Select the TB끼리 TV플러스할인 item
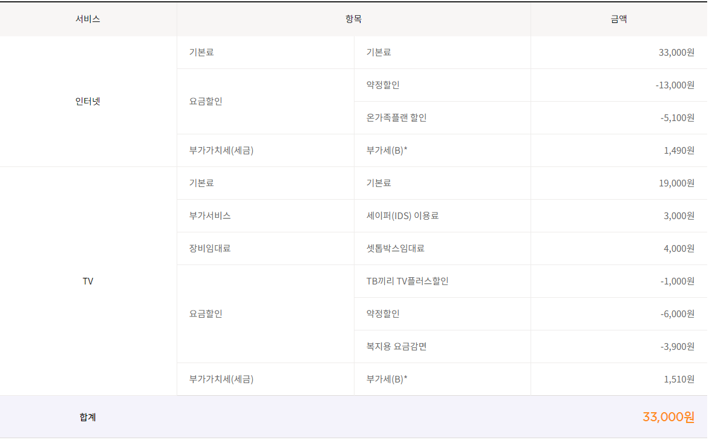The width and height of the screenshot is (709, 440). (x=407, y=281)
